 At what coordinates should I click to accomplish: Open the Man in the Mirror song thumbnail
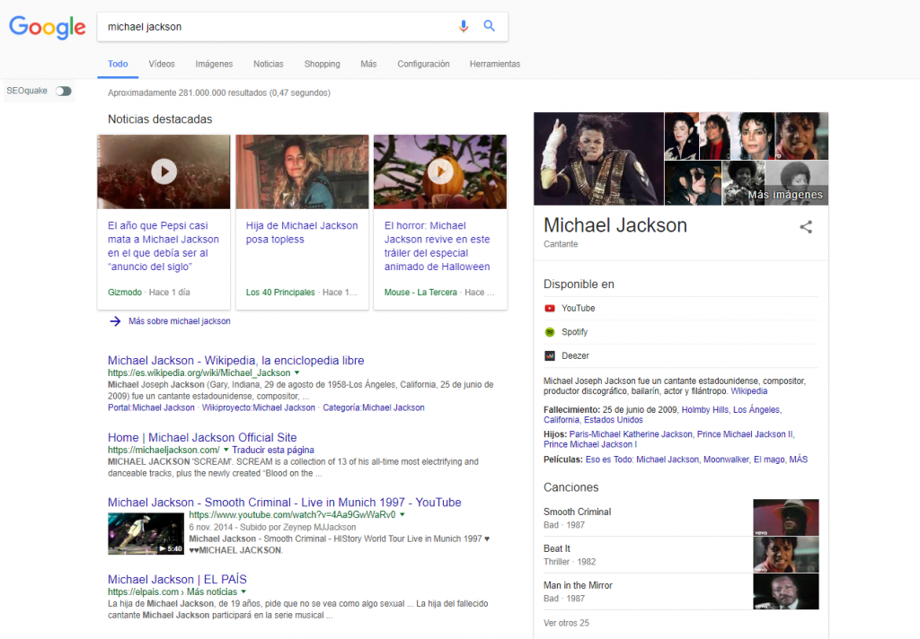click(785, 591)
